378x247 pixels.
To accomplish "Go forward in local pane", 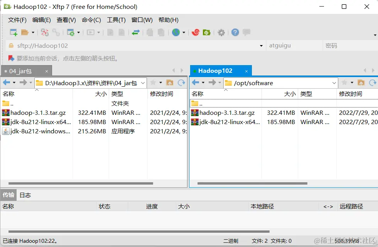I will (x=23, y=82).
